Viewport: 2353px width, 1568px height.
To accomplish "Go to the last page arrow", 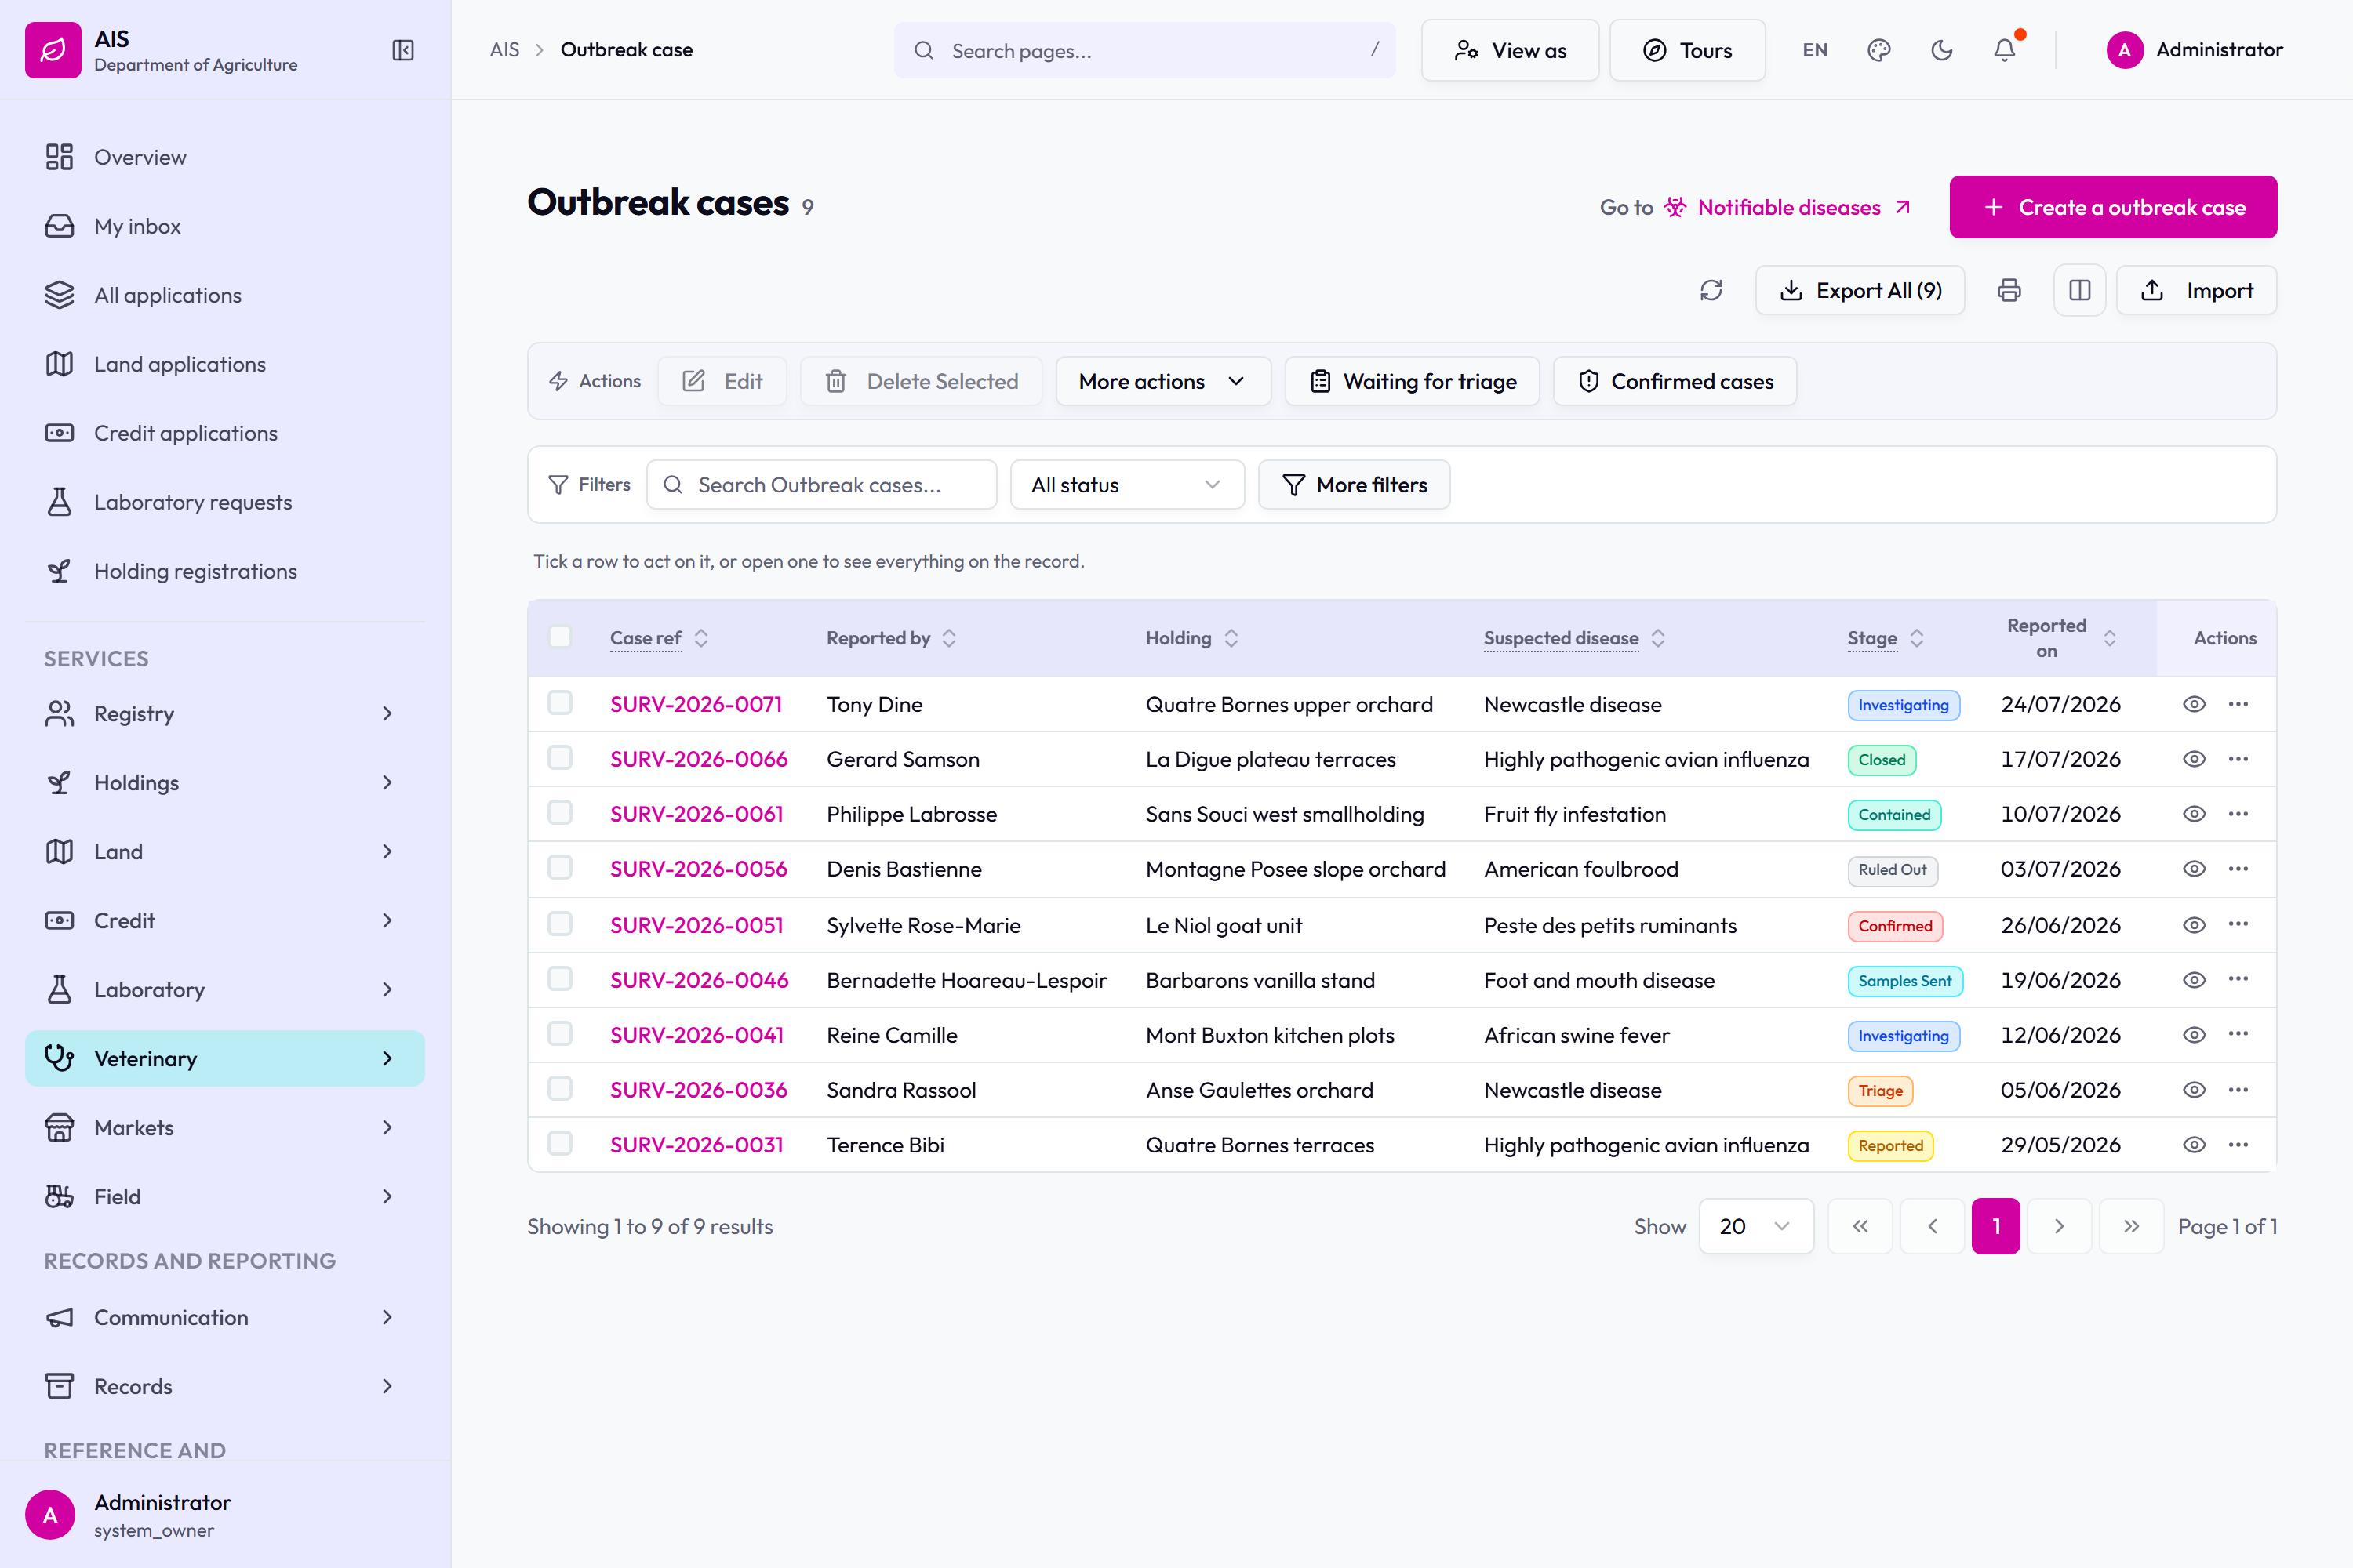I will (2131, 1226).
